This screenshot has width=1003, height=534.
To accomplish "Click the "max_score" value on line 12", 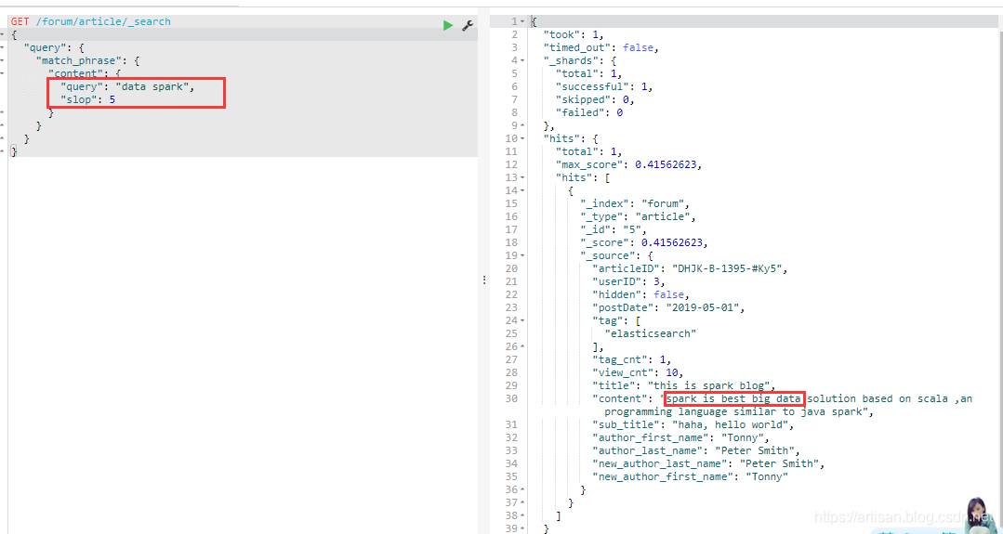I will pyautogui.click(x=667, y=164).
